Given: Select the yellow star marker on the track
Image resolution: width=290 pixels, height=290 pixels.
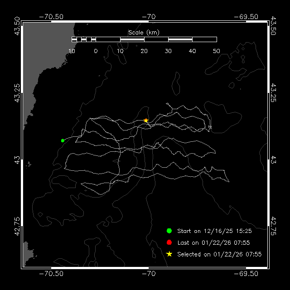Looking at the screenshot, I should (x=146, y=121).
